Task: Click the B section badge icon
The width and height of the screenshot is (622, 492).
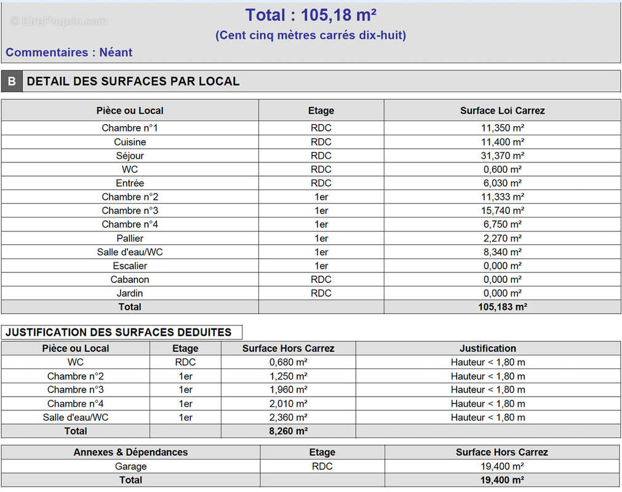Action: (12, 81)
